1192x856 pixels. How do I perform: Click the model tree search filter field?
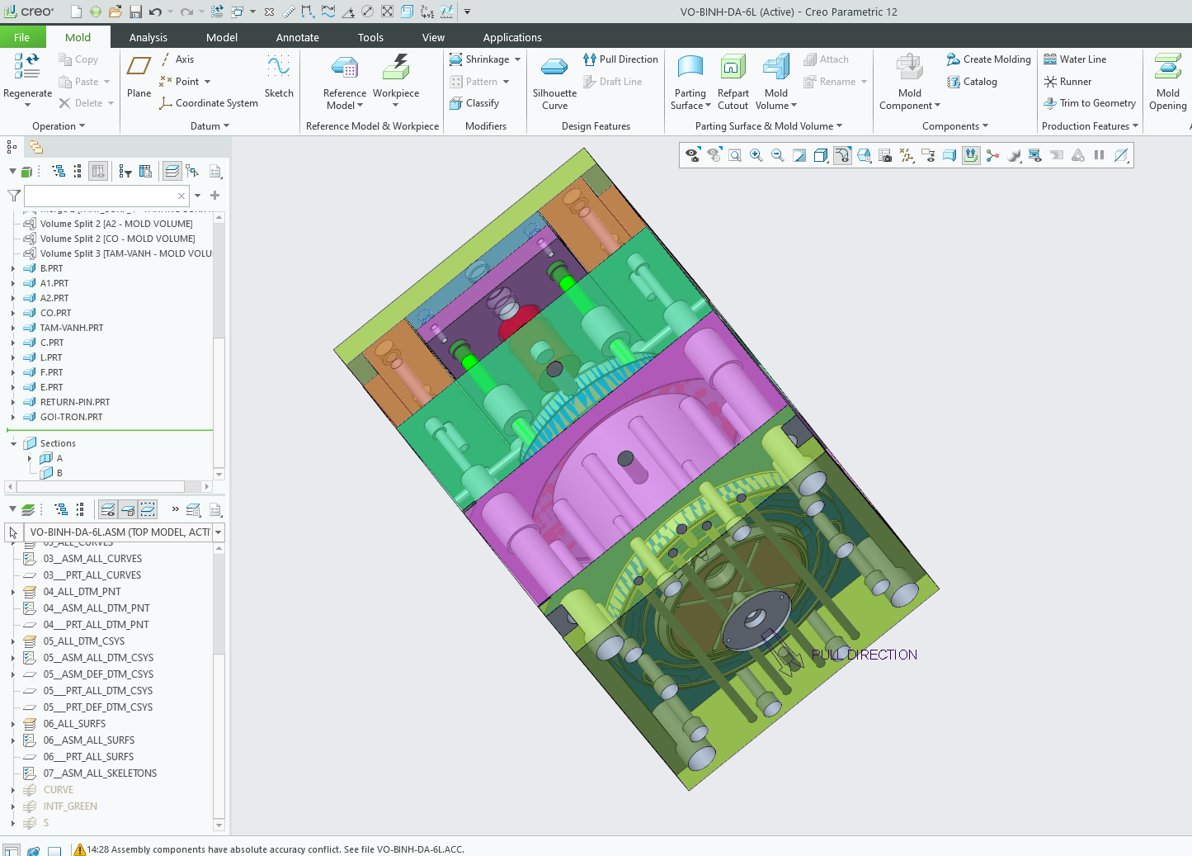coord(101,196)
